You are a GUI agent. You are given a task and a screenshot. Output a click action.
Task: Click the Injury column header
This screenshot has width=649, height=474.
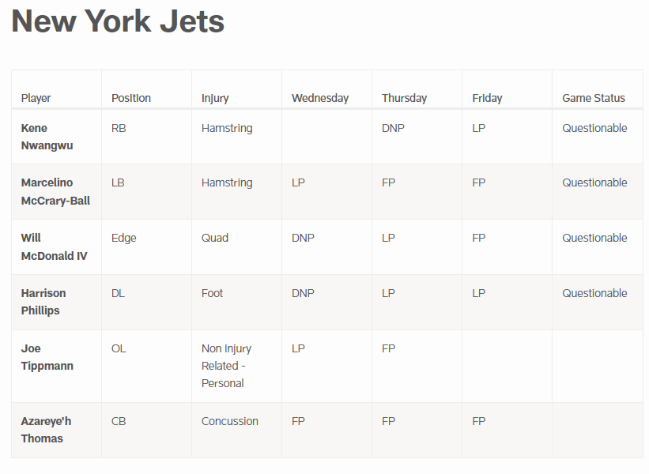[215, 98]
